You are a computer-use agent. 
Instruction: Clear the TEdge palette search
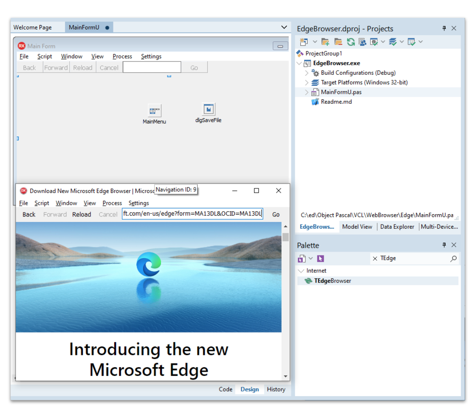click(375, 258)
